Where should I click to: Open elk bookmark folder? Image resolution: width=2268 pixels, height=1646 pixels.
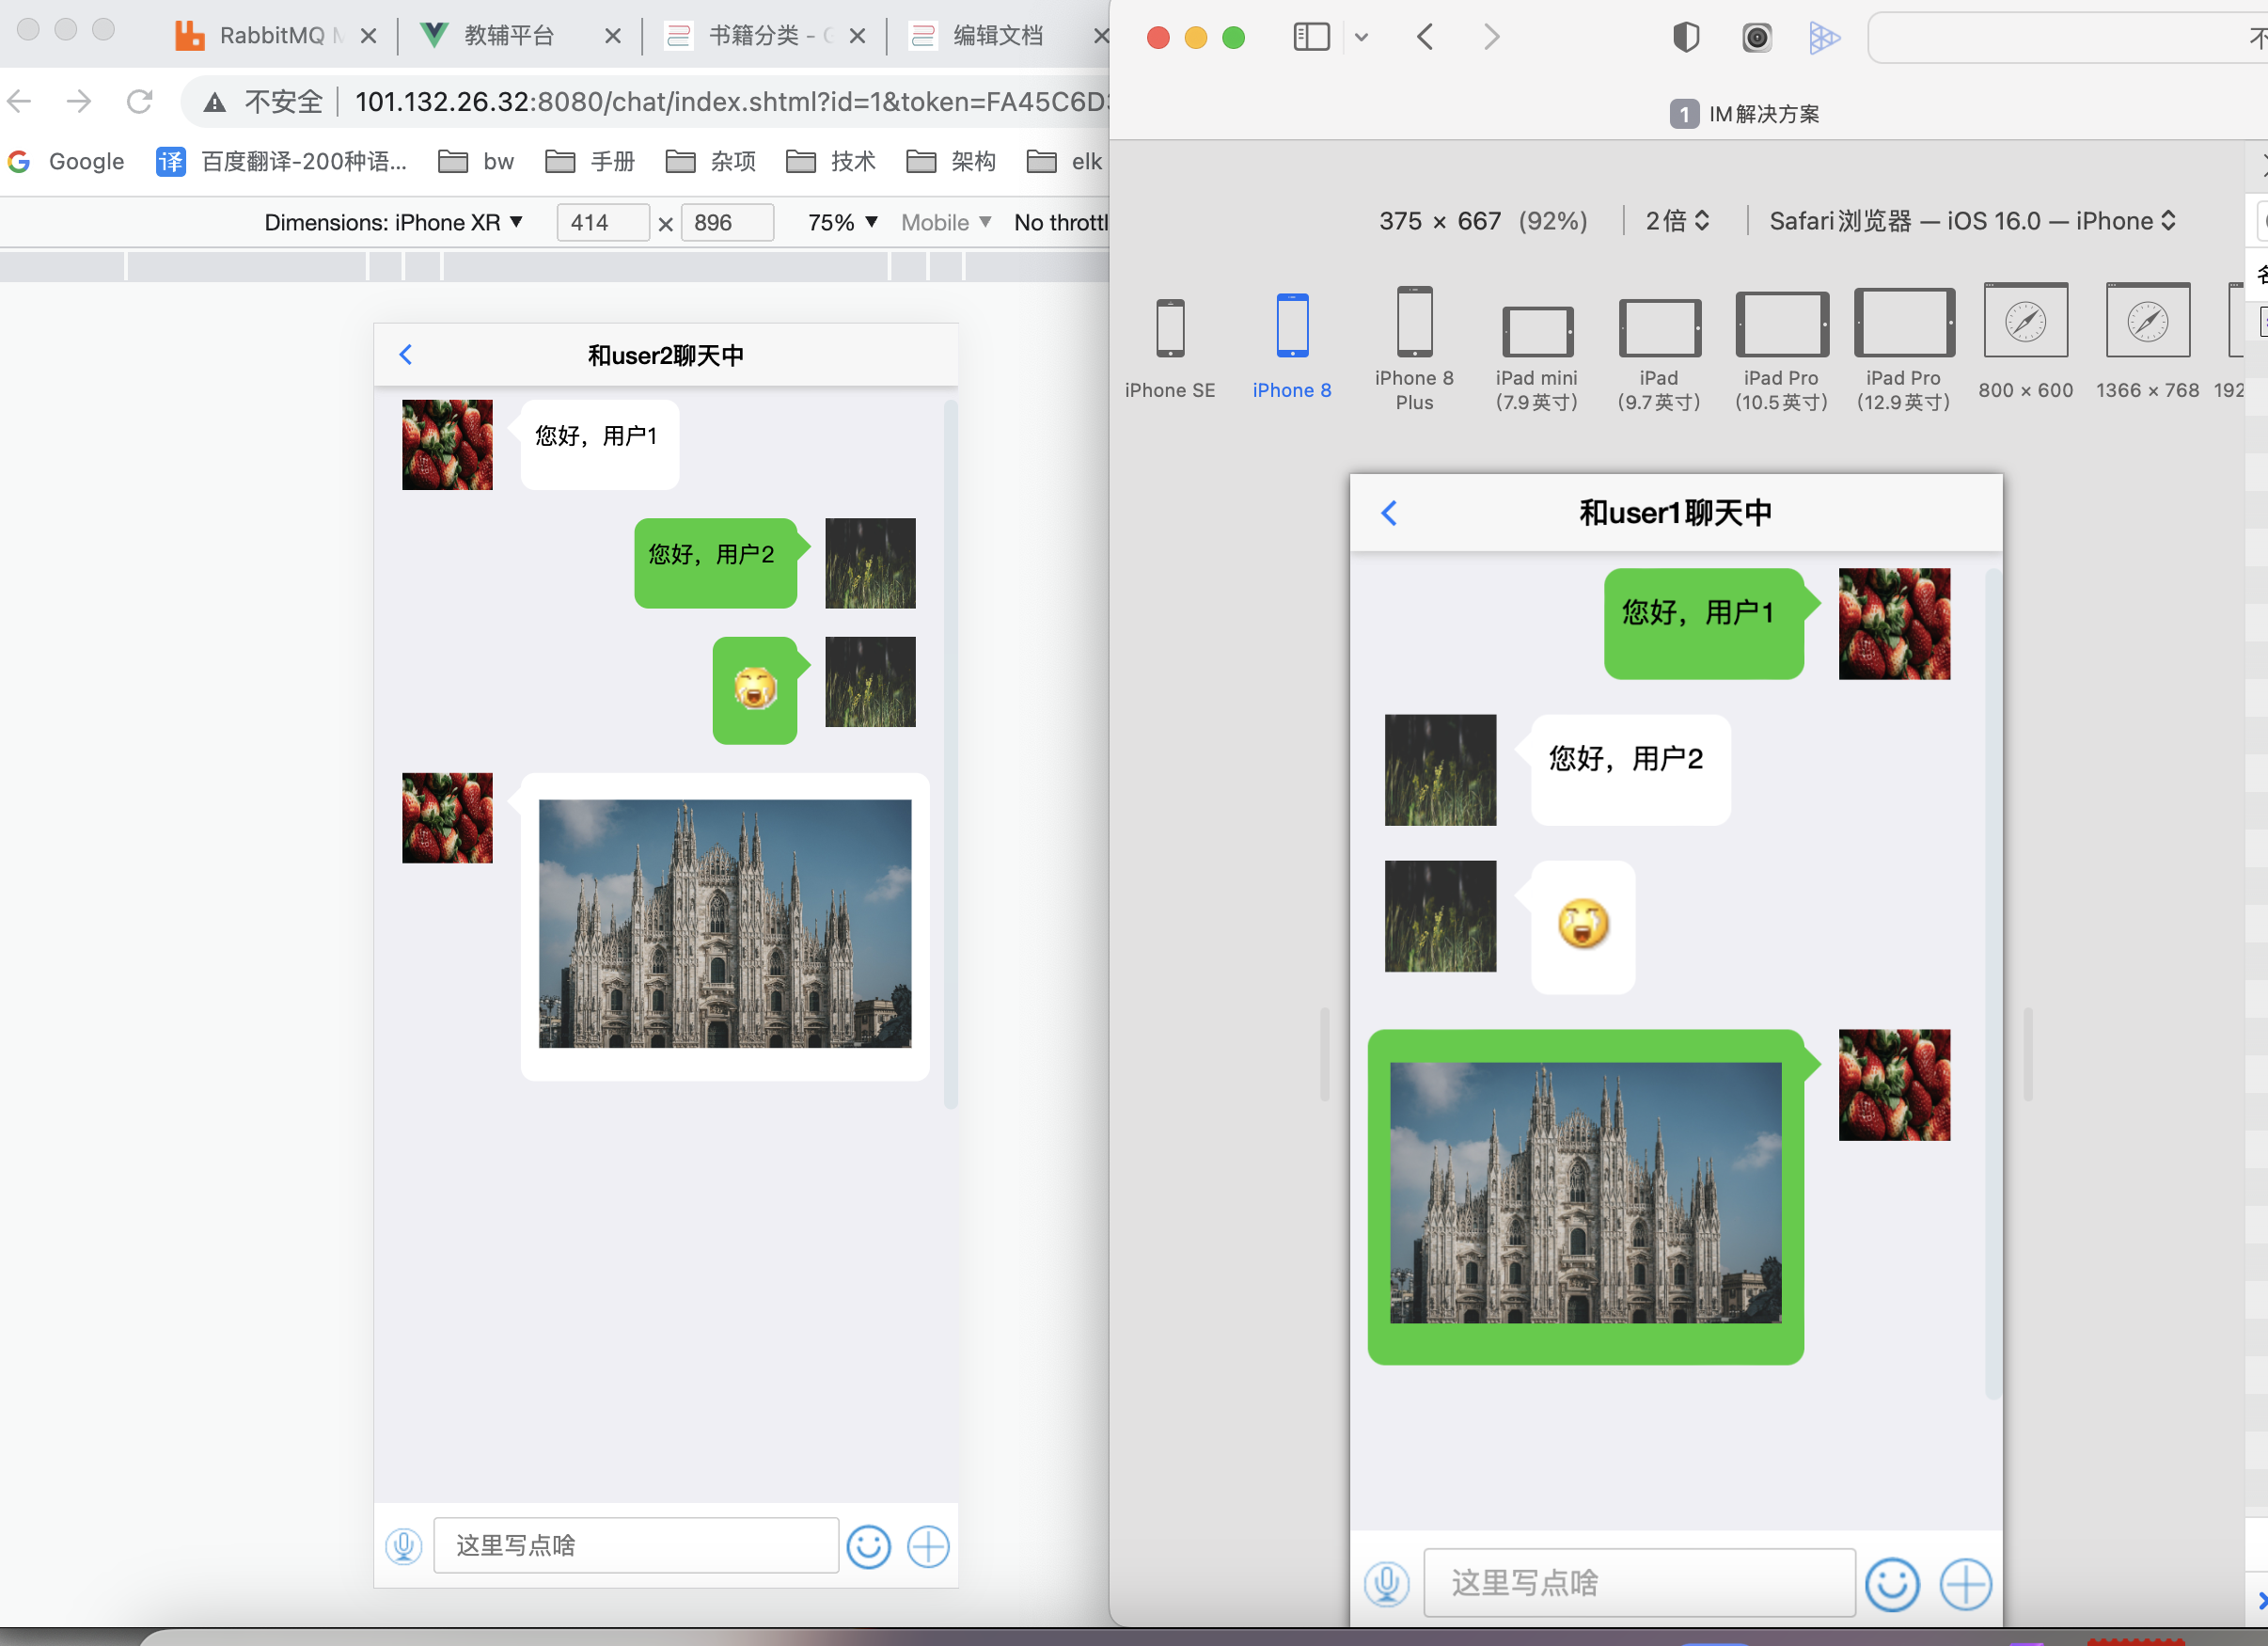[x=1065, y=161]
